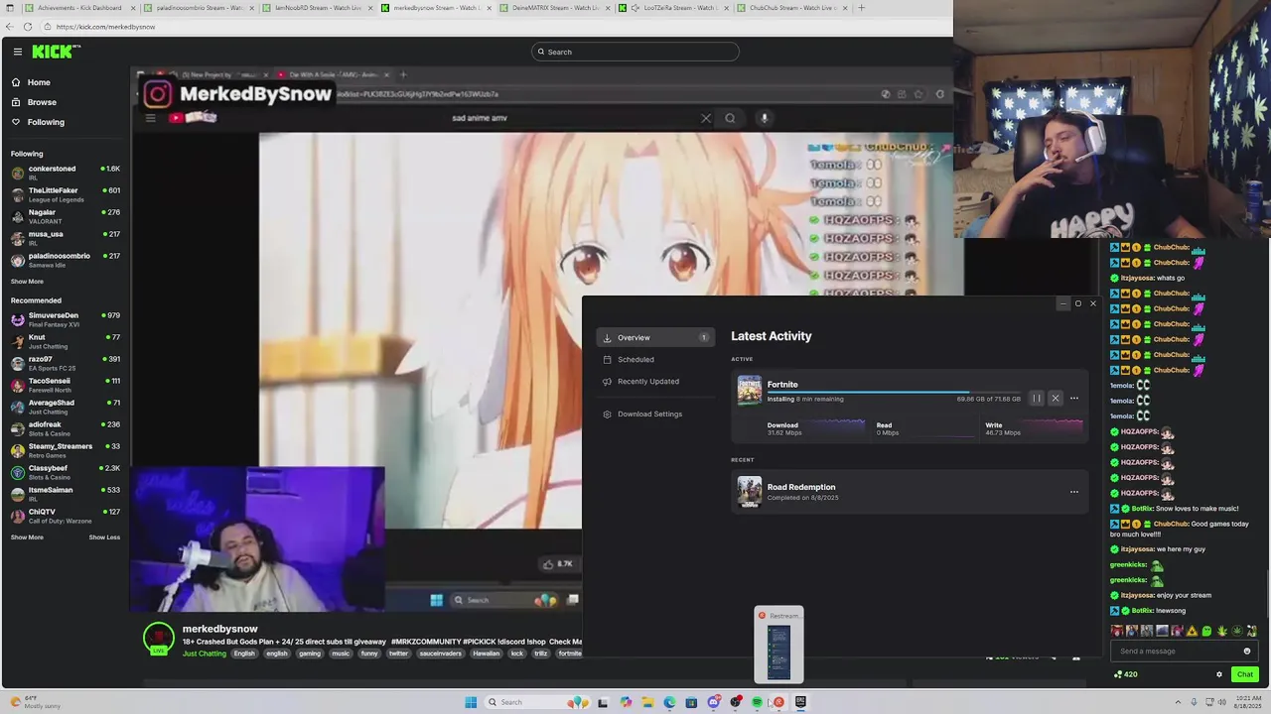Click the Kick logo
This screenshot has width=1271, height=714.
tap(56, 52)
